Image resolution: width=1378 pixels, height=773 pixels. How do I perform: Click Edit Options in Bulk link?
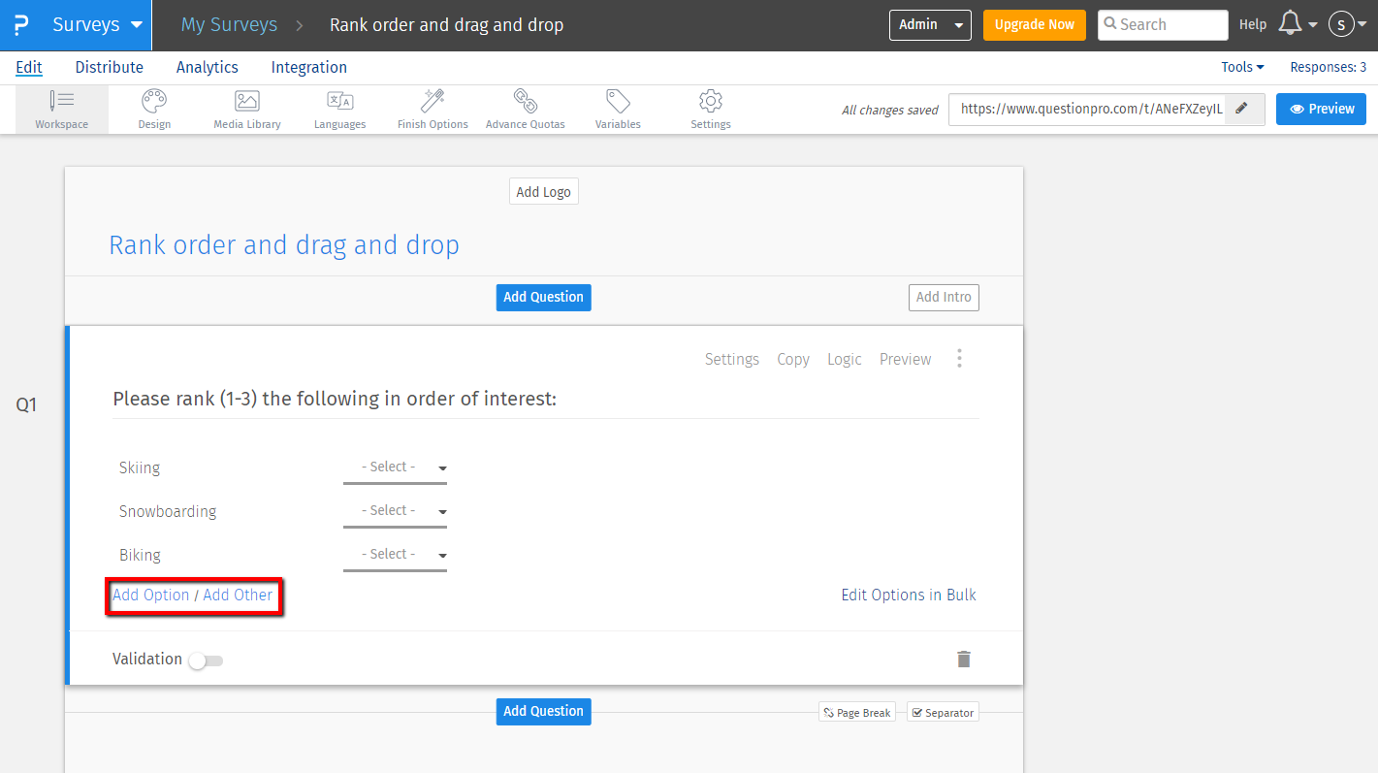(x=908, y=595)
